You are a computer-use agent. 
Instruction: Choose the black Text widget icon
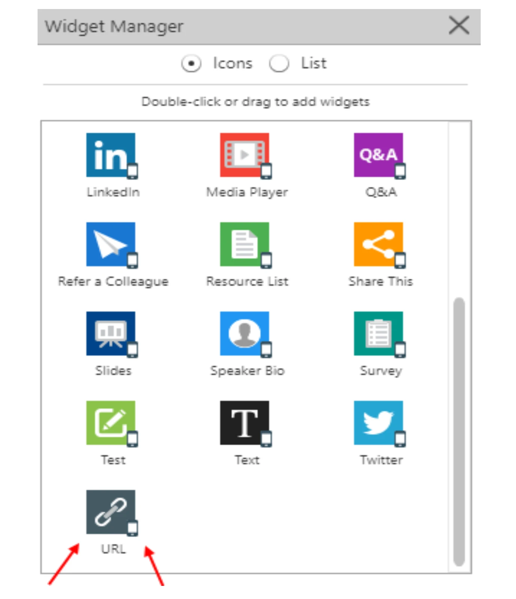click(244, 423)
